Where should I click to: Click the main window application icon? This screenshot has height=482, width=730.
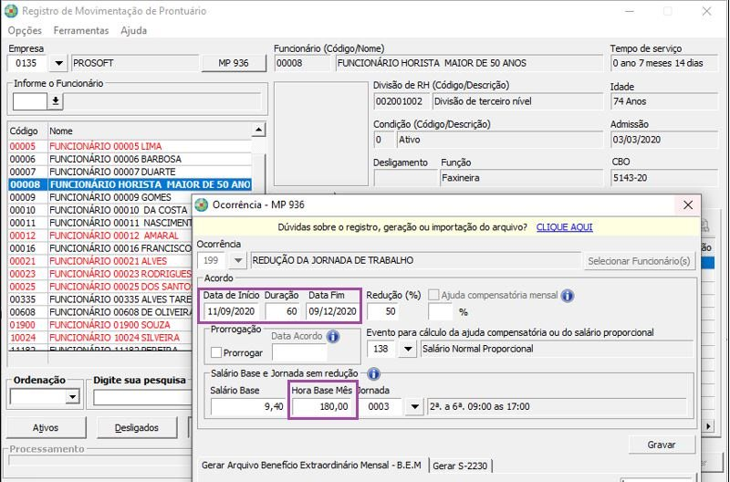click(x=10, y=11)
